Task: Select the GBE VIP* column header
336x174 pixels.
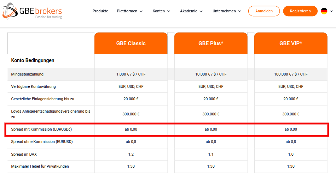Action: coord(291,43)
